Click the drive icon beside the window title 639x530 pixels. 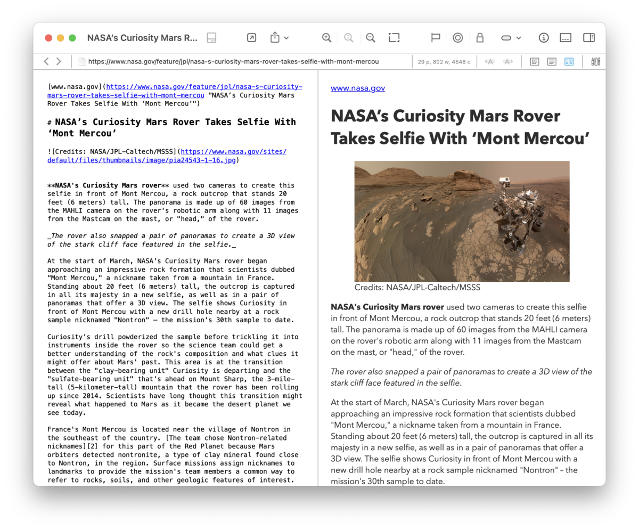pos(211,38)
